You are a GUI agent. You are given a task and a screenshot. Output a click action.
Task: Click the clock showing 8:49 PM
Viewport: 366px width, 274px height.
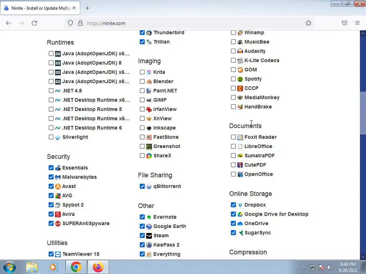click(348, 267)
